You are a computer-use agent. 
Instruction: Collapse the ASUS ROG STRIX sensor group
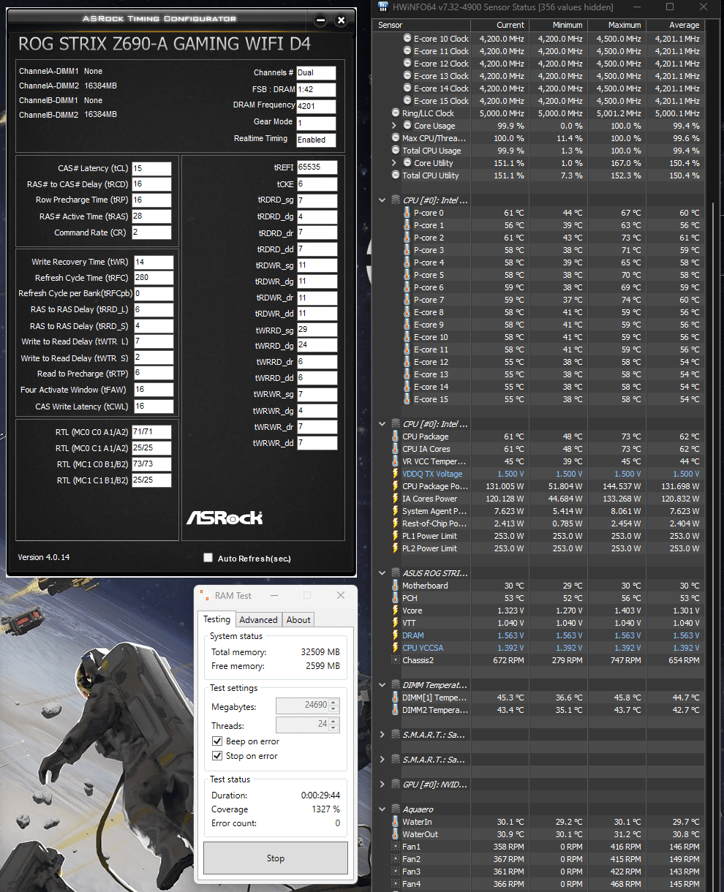(x=382, y=573)
